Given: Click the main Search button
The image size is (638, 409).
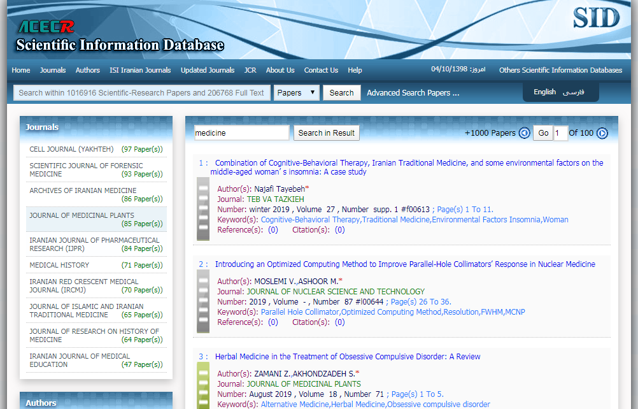Looking at the screenshot, I should click(x=341, y=92).
